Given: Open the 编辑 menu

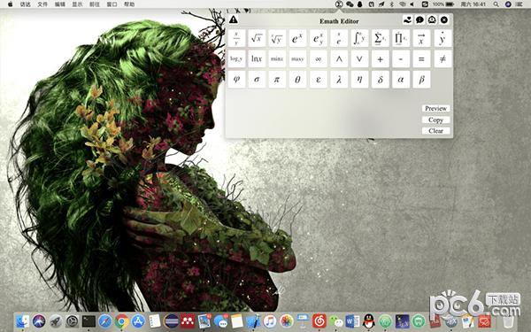Looking at the screenshot, I should (60, 4).
